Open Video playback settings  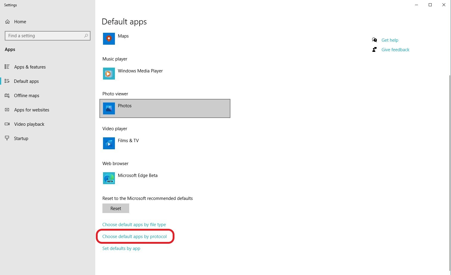48,124
